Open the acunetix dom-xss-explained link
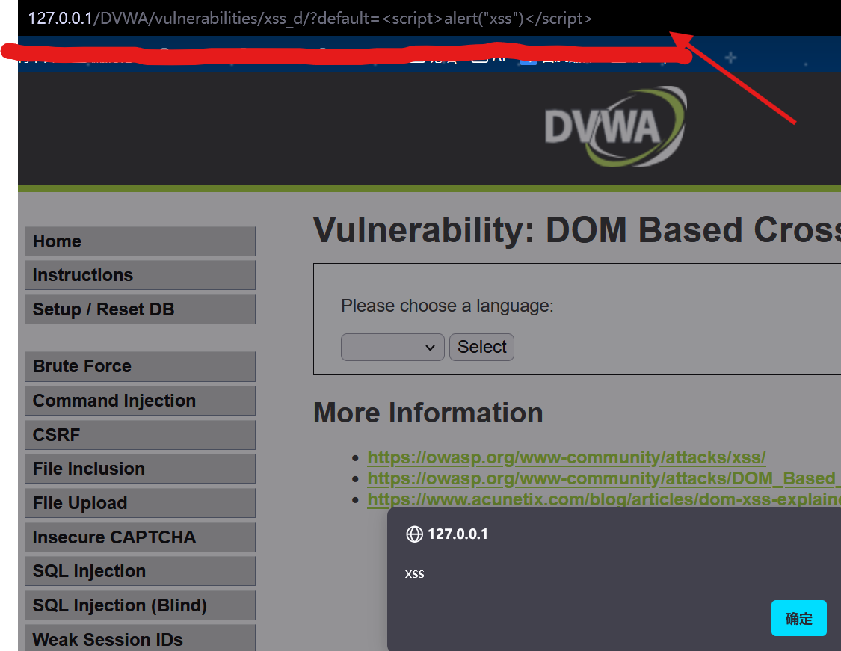This screenshot has height=651, width=841. (x=604, y=499)
